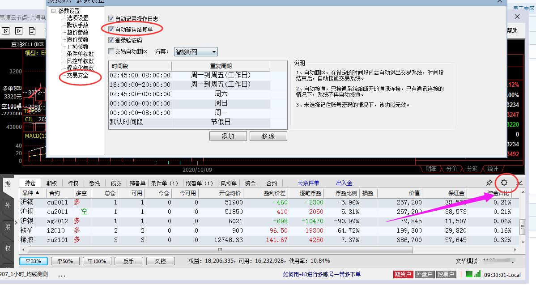This screenshot has width=536, height=285.
Task: Toggle 自动记录操作日志 checkbox
Action: coord(111,19)
